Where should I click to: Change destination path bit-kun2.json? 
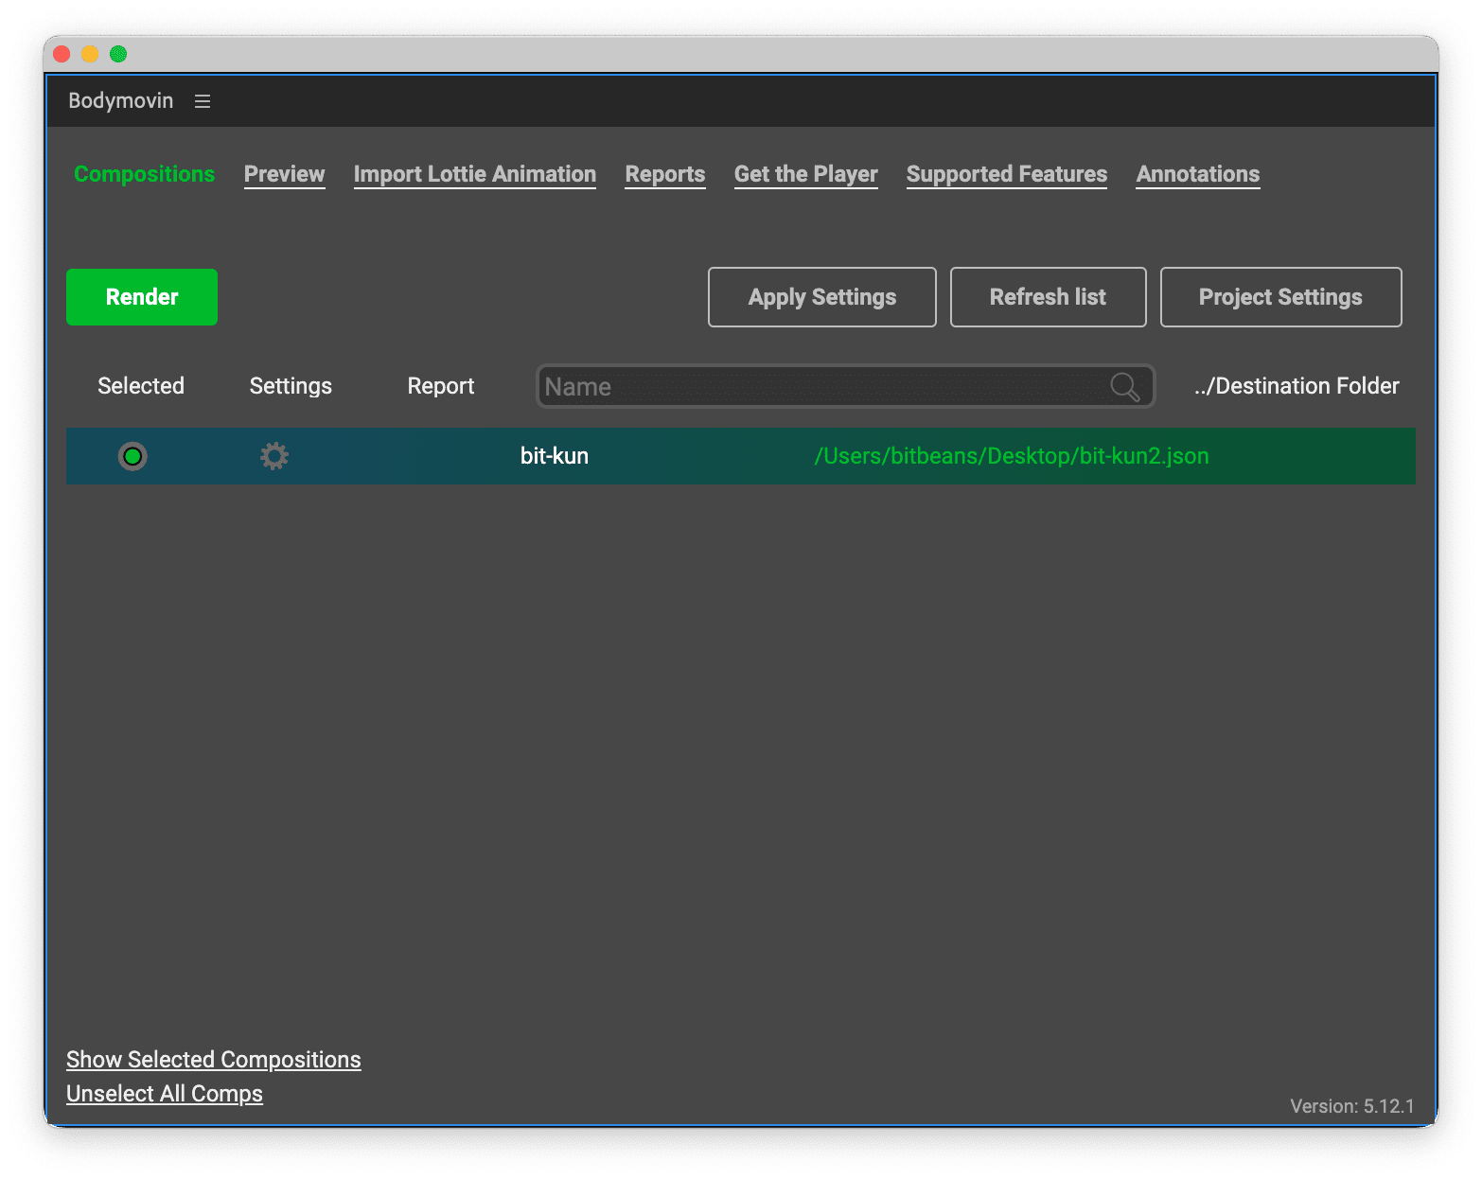pyautogui.click(x=1011, y=456)
